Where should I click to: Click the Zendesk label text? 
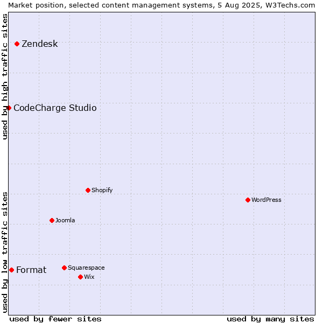[40, 44]
